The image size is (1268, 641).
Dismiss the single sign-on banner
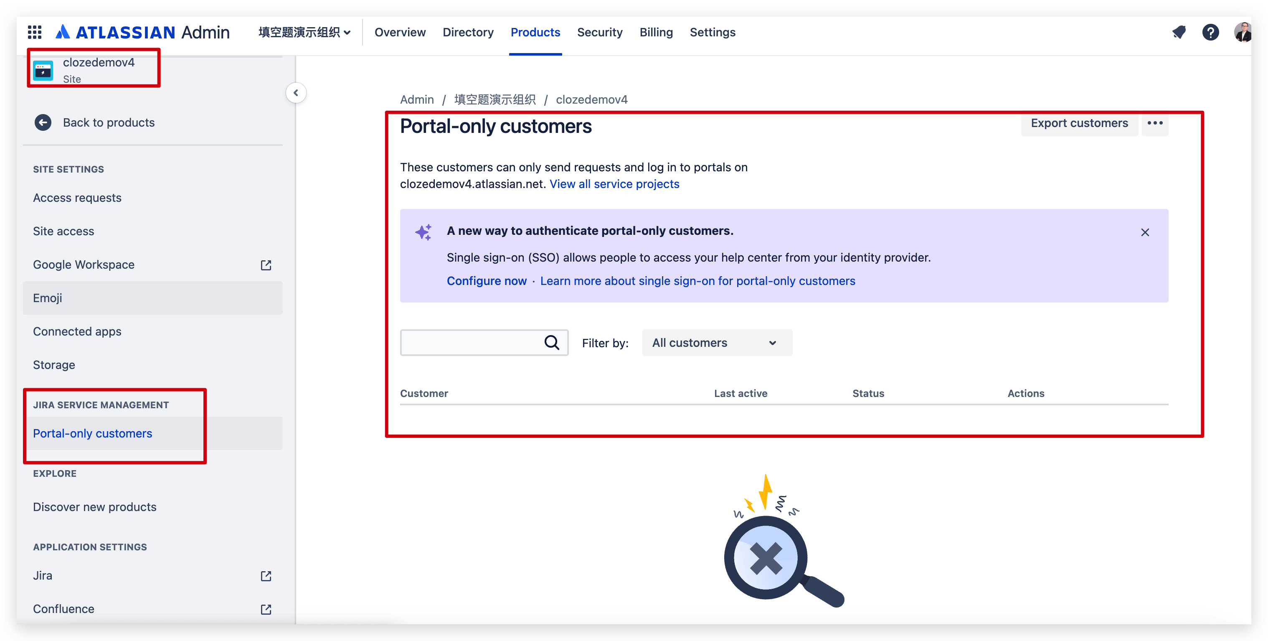tap(1146, 232)
